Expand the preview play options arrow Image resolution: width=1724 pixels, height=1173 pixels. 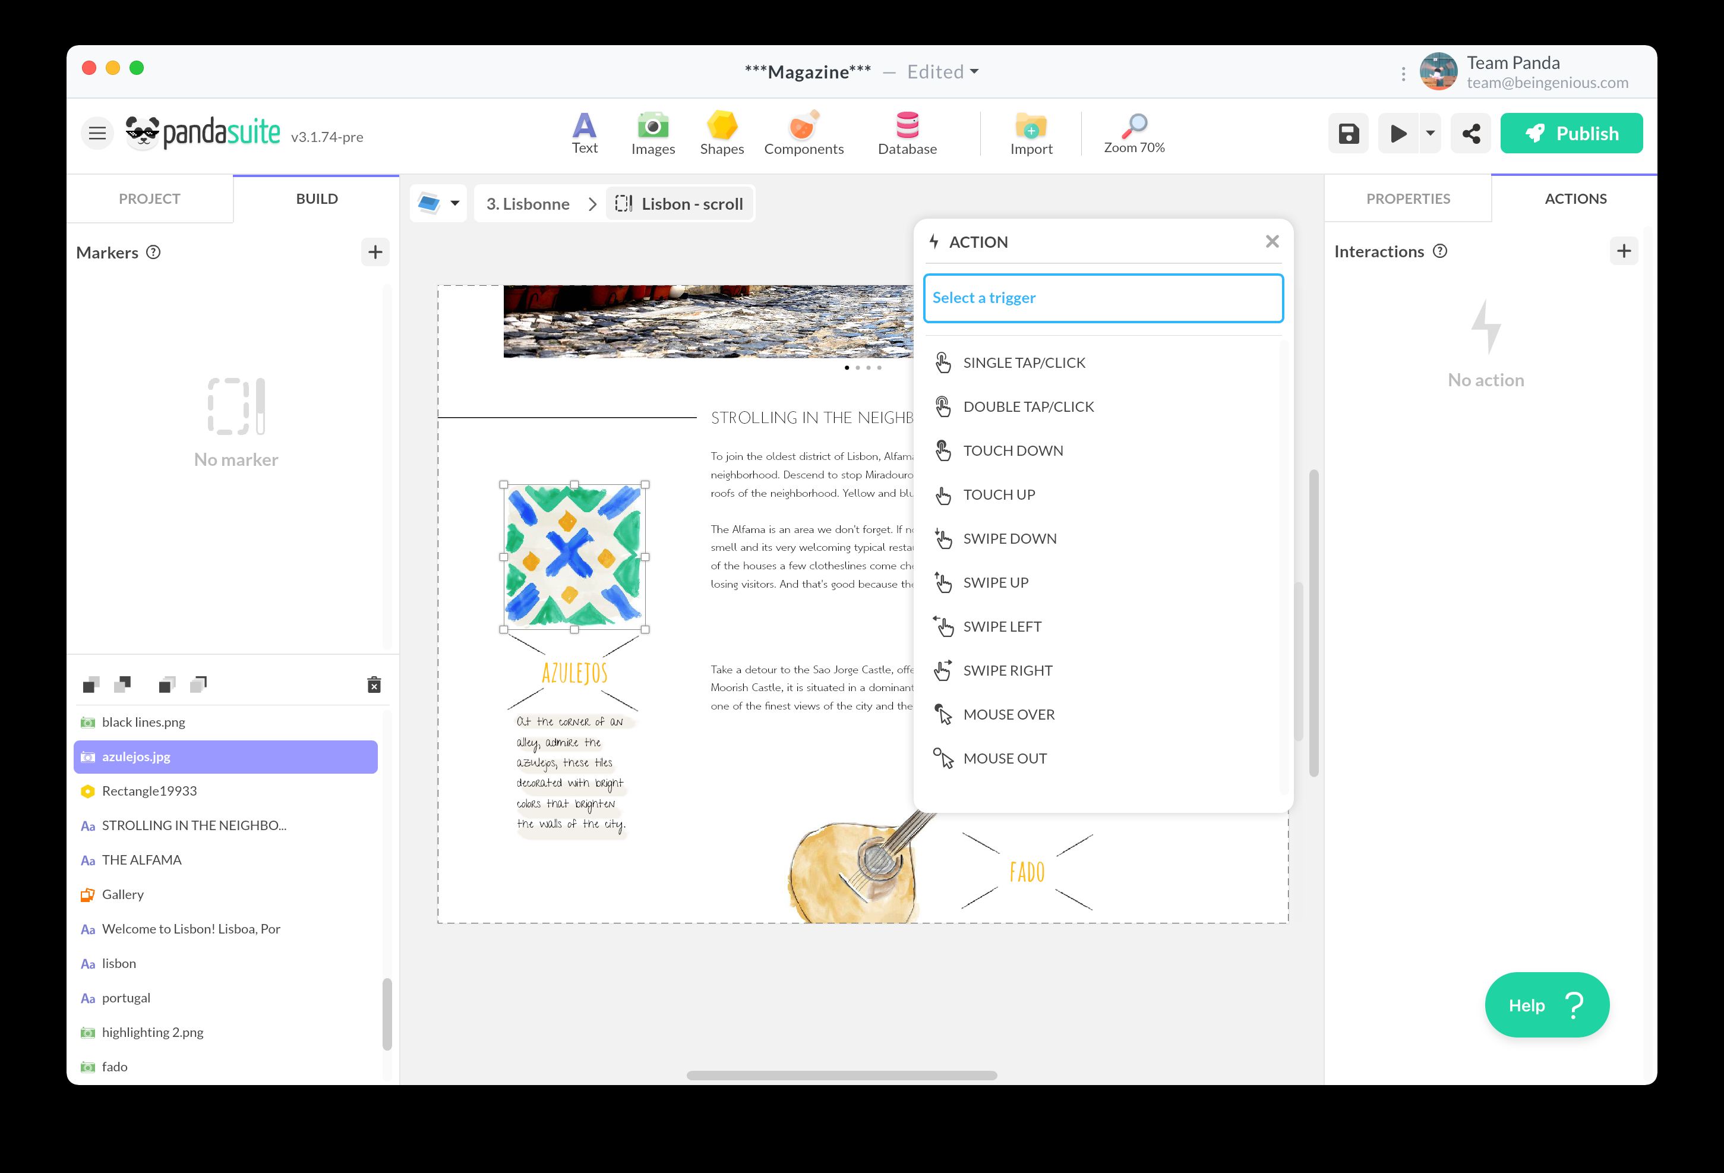coord(1429,134)
